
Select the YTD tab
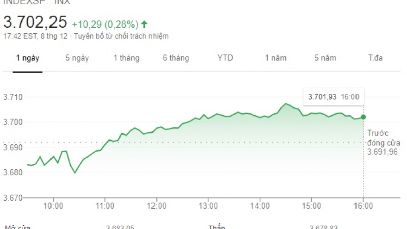coord(225,58)
